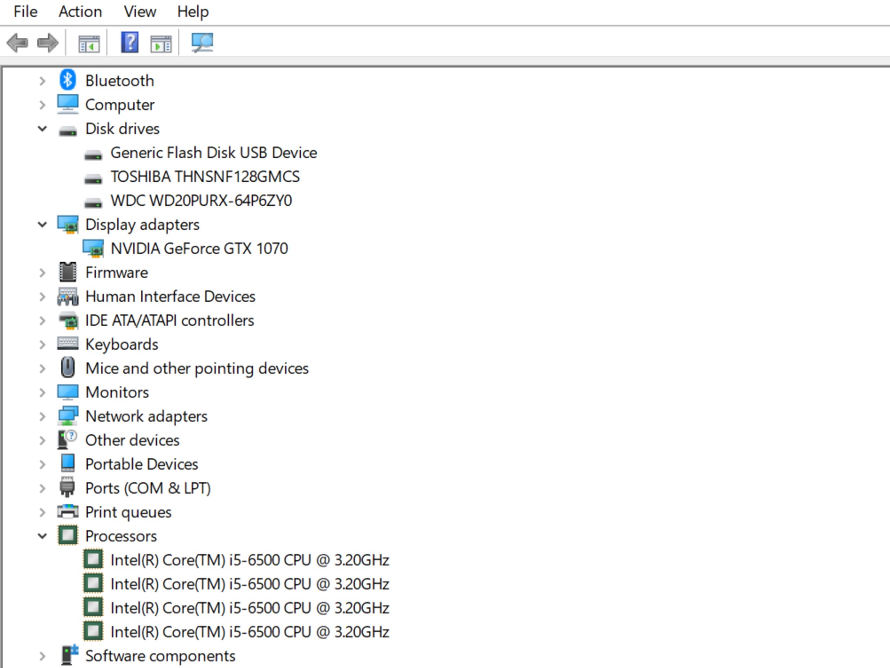The height and width of the screenshot is (668, 890).
Task: Click Scan for hardware changes monitor icon
Action: 202,43
